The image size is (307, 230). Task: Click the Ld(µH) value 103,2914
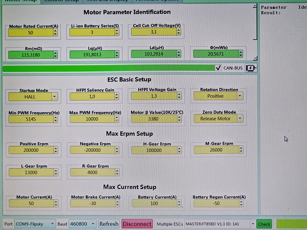[x=154, y=54]
